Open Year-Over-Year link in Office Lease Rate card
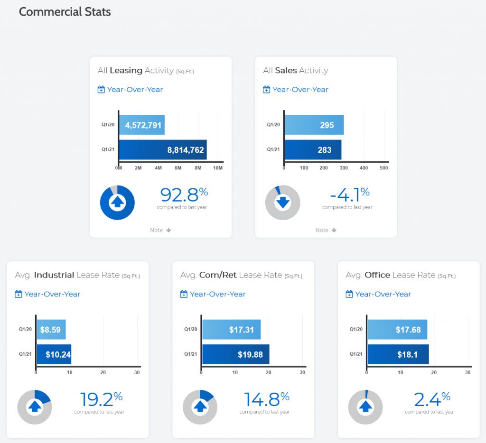 tap(383, 294)
